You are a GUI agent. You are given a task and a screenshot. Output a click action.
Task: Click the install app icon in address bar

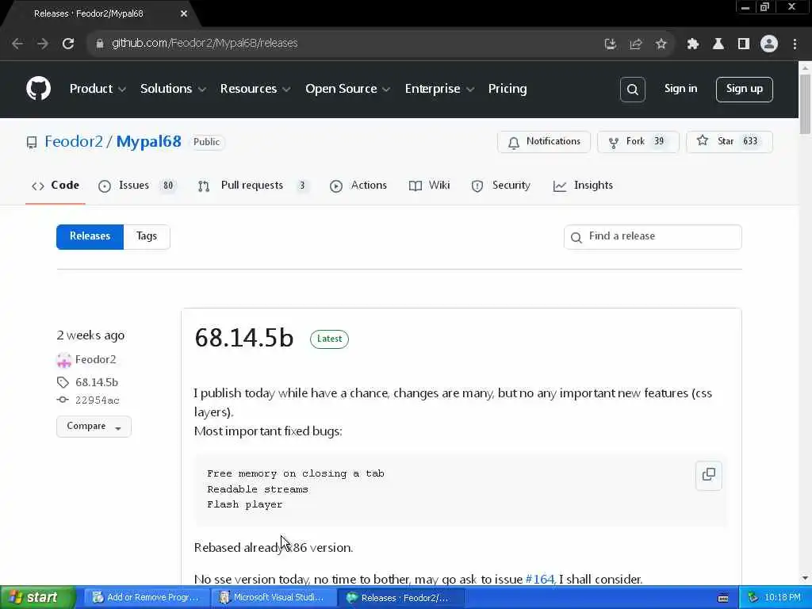pyautogui.click(x=611, y=44)
